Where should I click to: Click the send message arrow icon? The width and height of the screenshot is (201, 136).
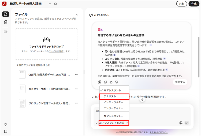187,123
